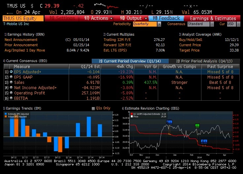The width and height of the screenshot is (243, 174).
Task: Open Analyst Coverage (ANR) link
Action: coord(200,34)
